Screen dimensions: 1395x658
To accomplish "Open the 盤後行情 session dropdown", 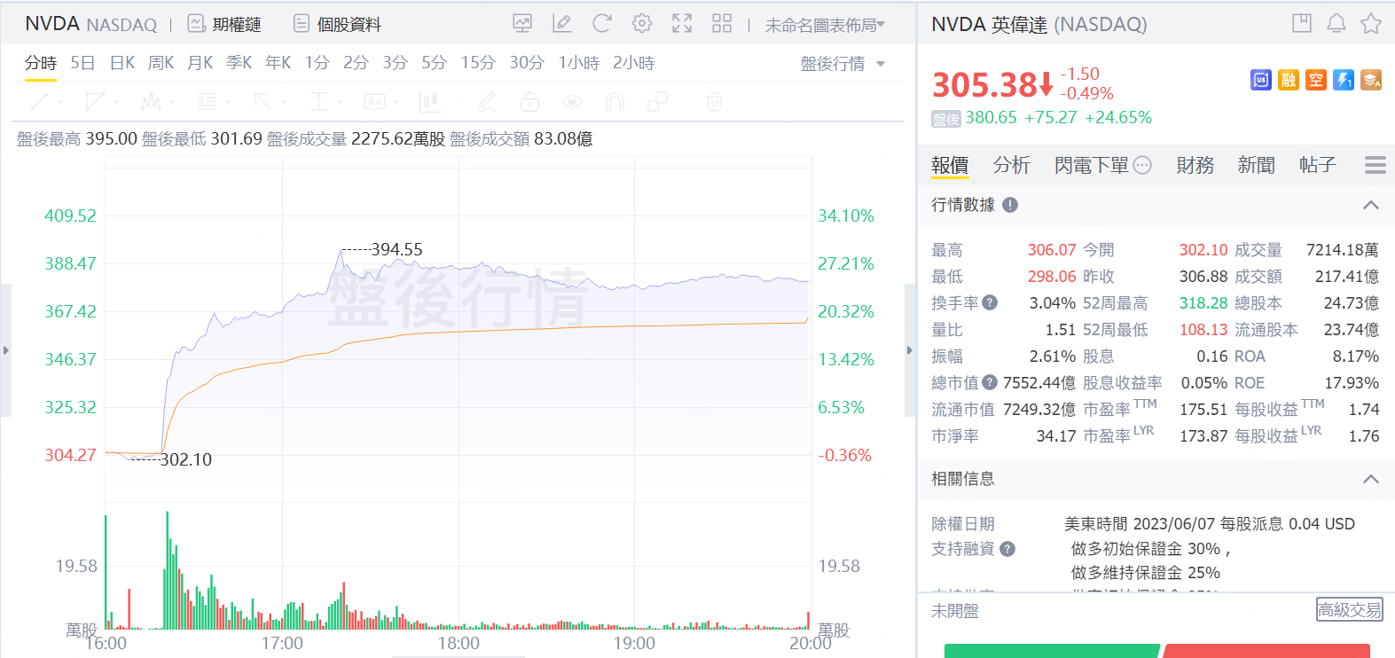I will (842, 63).
